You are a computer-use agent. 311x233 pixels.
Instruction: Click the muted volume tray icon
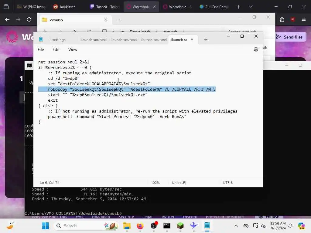click(x=263, y=226)
